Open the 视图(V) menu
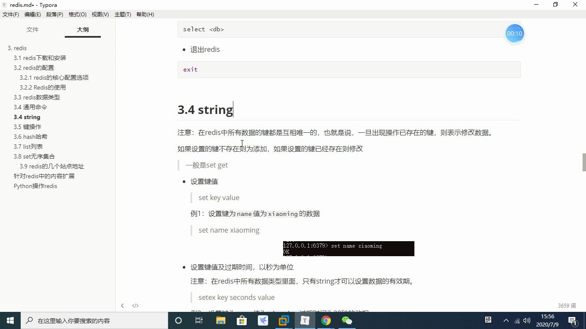The height and width of the screenshot is (329, 586). point(100,14)
